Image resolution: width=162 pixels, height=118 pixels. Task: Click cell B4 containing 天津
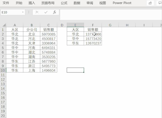click(32, 43)
